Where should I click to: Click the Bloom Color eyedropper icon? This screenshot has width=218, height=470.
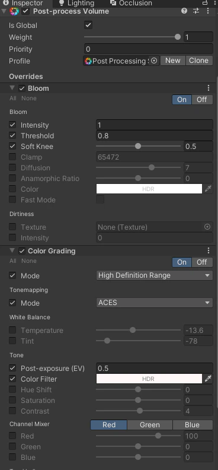208,189
